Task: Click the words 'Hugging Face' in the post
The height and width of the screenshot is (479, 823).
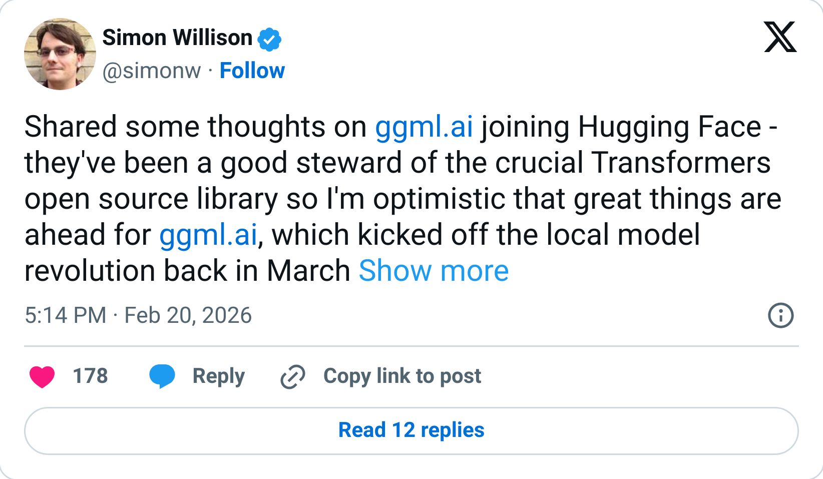Action: pyautogui.click(x=669, y=127)
